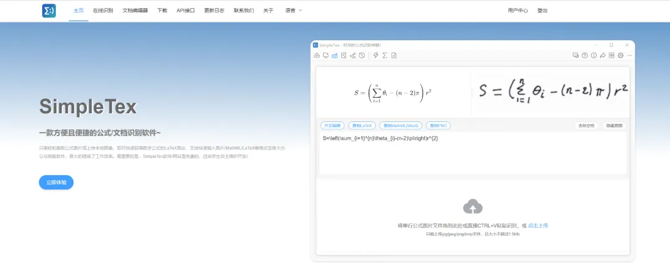Click the rendered formula preview image
The image size is (670, 278).
393,92
